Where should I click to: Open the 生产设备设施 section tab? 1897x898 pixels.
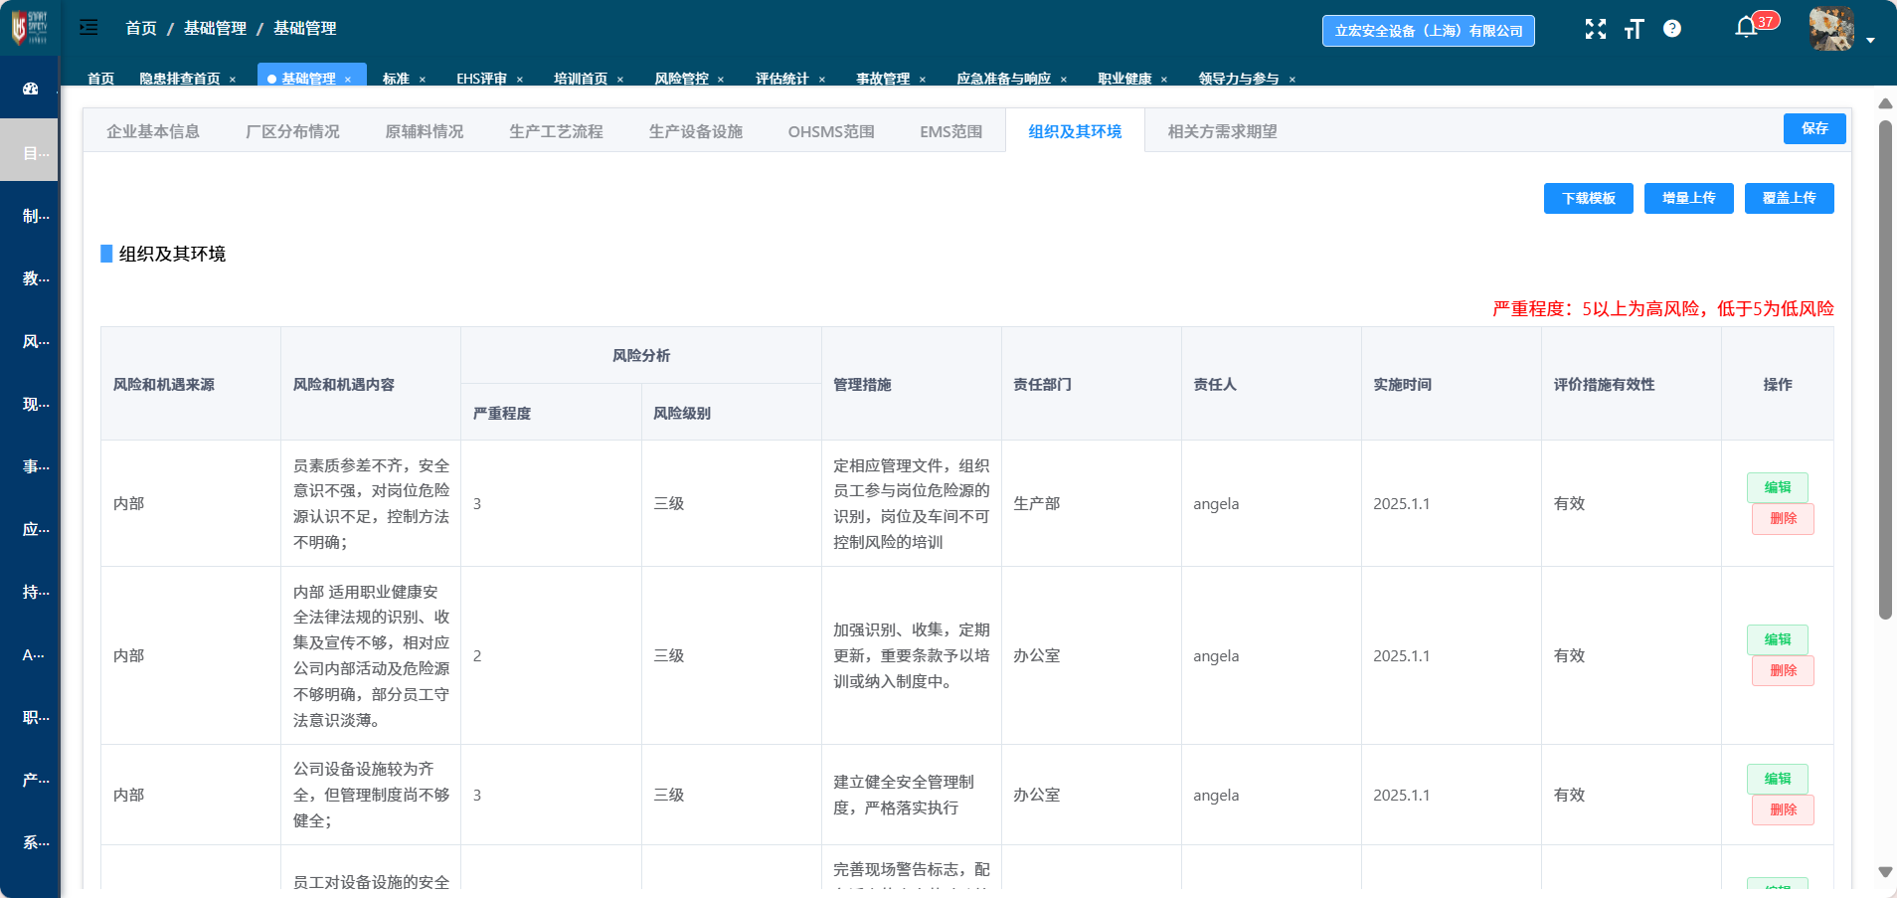tap(696, 131)
